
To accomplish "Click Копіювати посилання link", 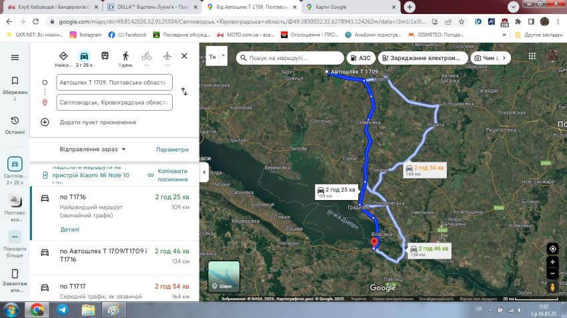I will [168, 175].
